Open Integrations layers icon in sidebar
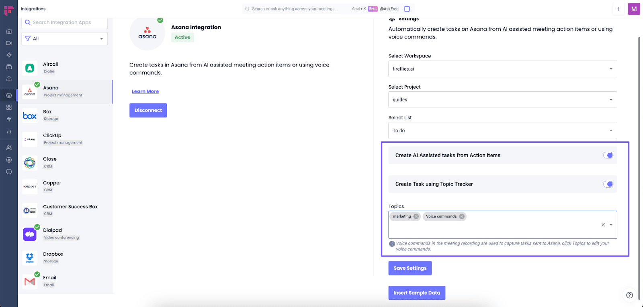 click(x=9, y=95)
